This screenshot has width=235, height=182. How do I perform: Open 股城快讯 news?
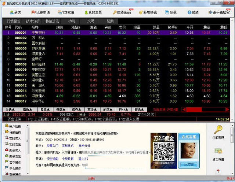[x=148, y=12]
